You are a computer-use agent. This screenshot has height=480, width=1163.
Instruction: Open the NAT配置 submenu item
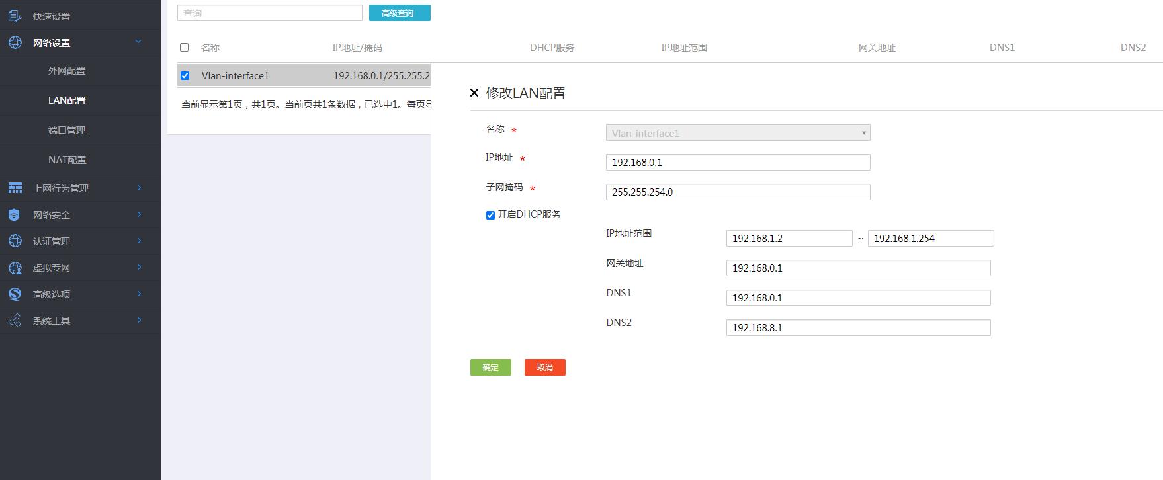(67, 160)
